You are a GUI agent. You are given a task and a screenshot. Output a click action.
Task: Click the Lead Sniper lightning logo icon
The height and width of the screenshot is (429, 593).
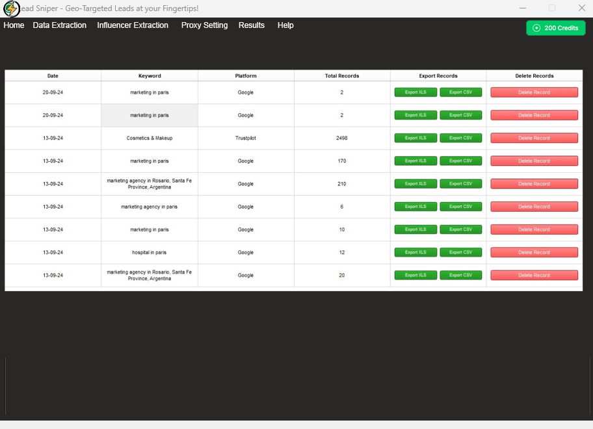click(x=11, y=8)
